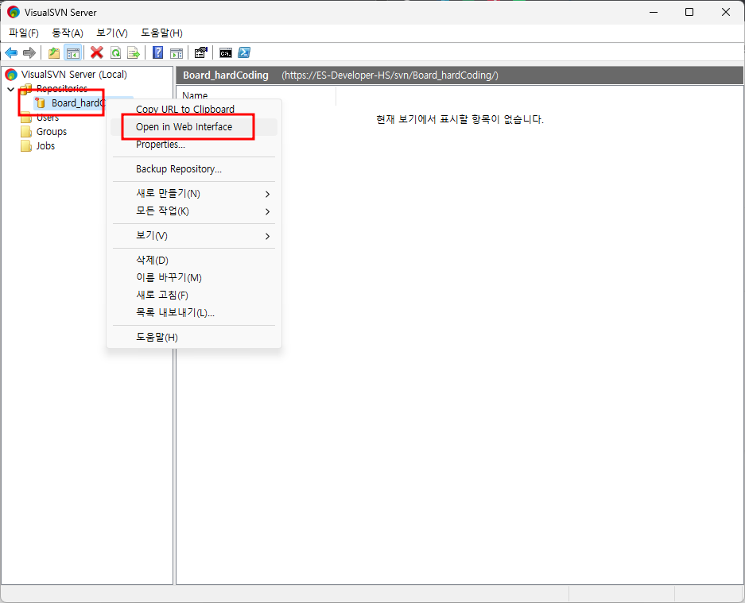
Task: Open the 파일(F) menu
Action: 24,33
